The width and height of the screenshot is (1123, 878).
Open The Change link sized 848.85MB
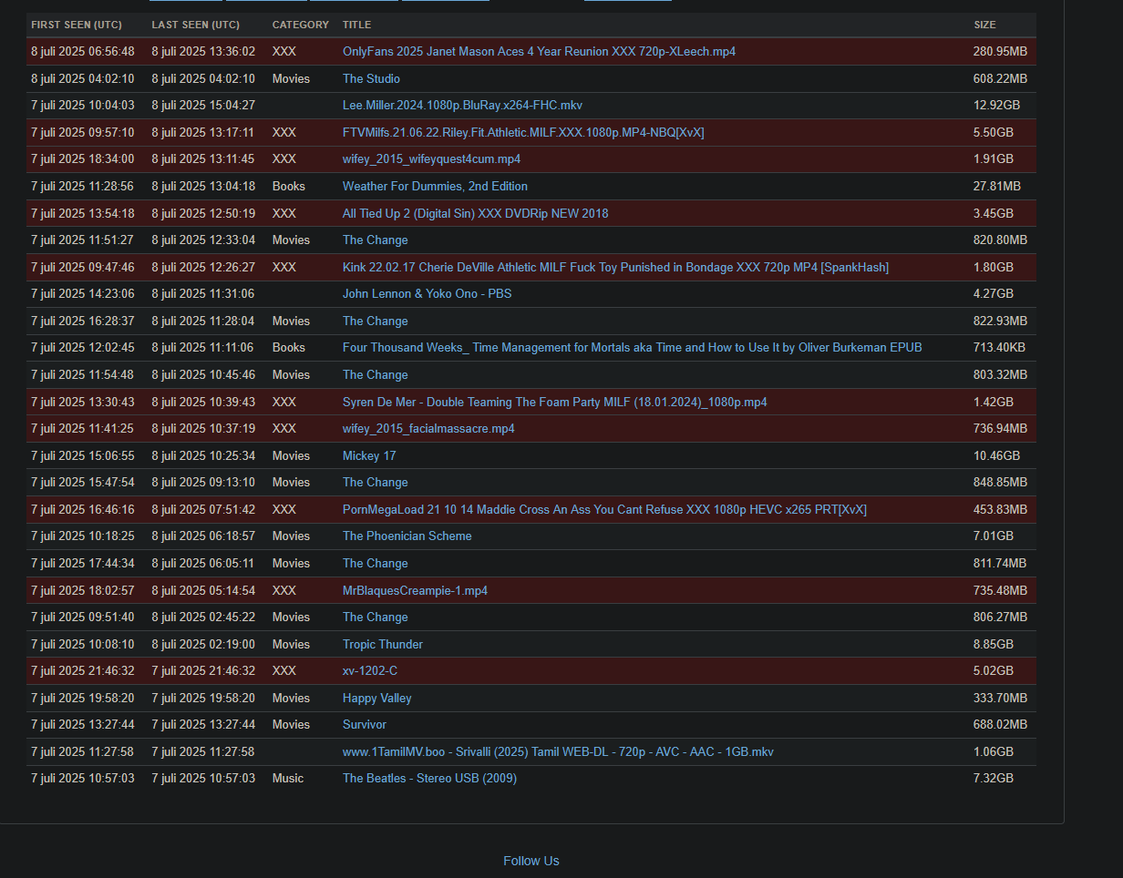[x=375, y=483]
